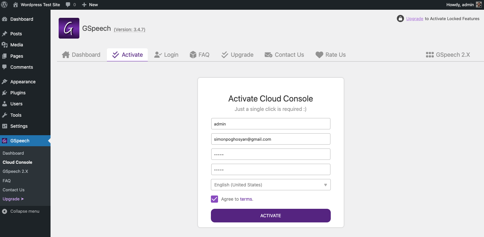The width and height of the screenshot is (484, 237).
Task: Click the confirm password field
Action: [271, 170]
